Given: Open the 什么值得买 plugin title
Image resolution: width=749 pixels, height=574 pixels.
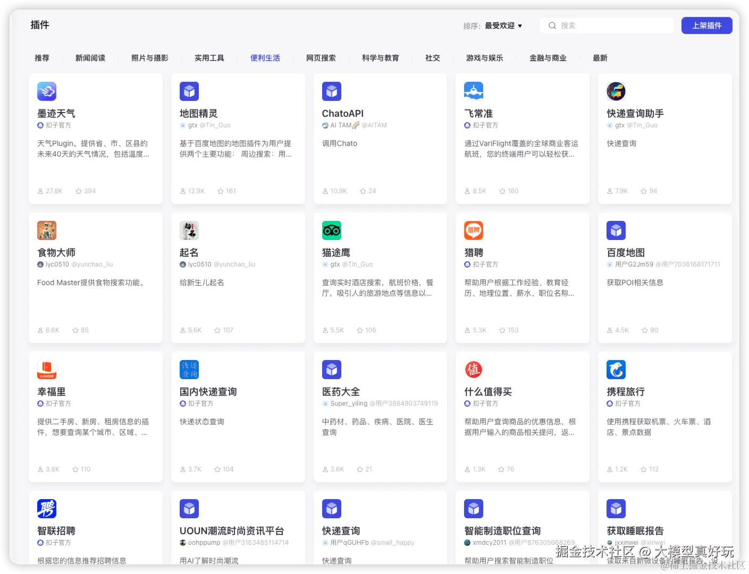Looking at the screenshot, I should pos(488,392).
